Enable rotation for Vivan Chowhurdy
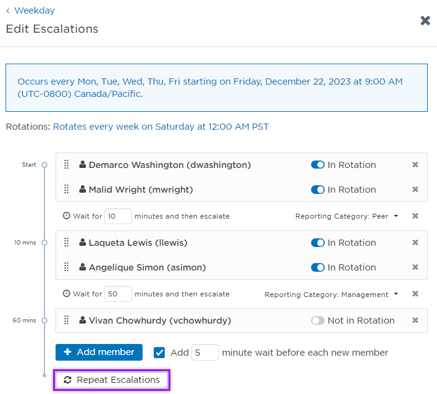Screen dimensions: 437x394 click(x=318, y=321)
